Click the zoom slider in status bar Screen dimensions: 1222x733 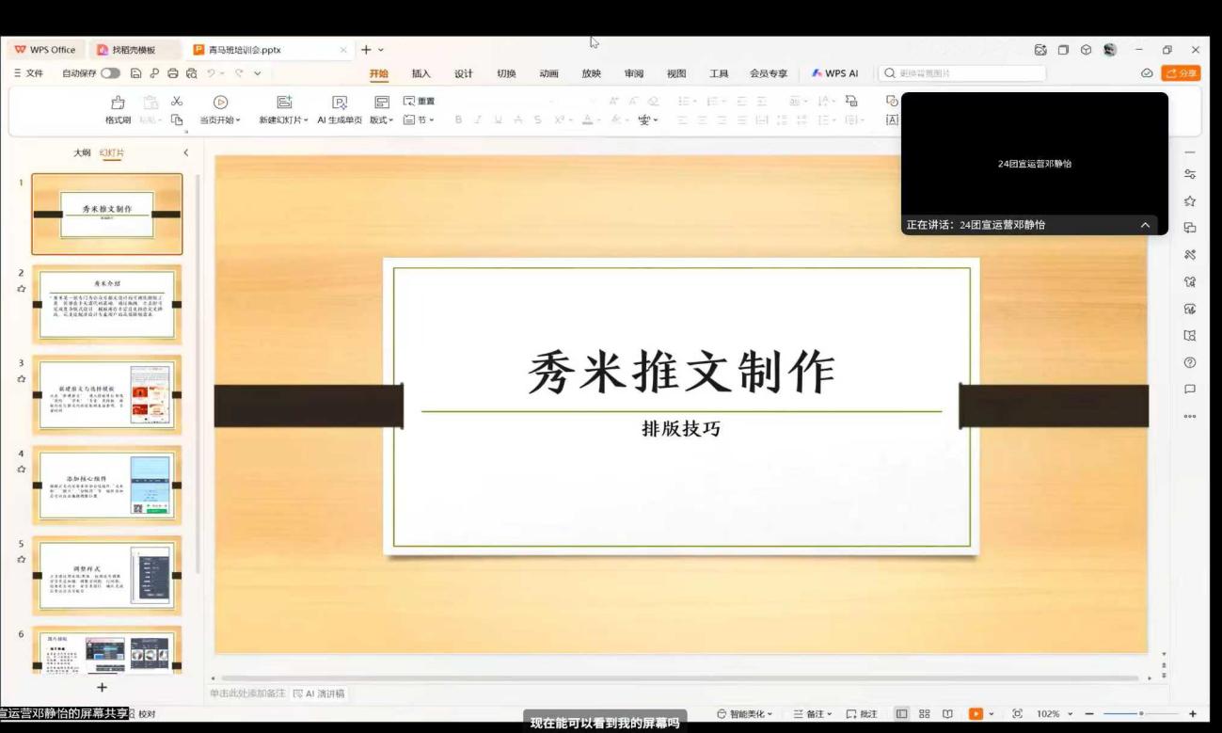click(x=1140, y=714)
